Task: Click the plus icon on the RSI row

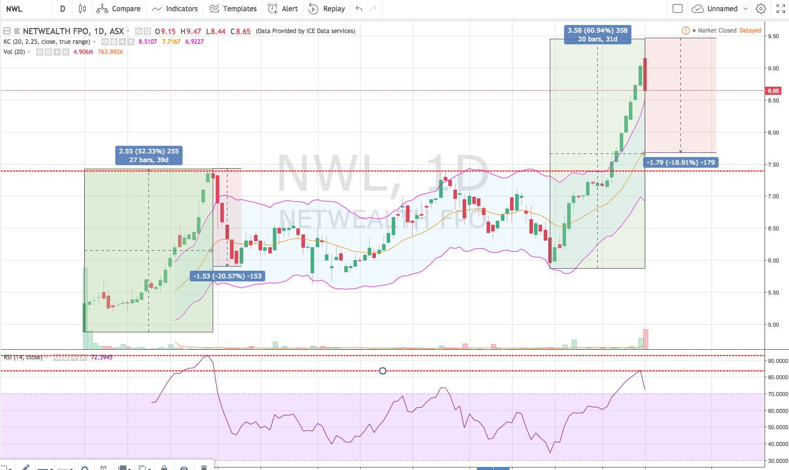Action: click(74, 357)
